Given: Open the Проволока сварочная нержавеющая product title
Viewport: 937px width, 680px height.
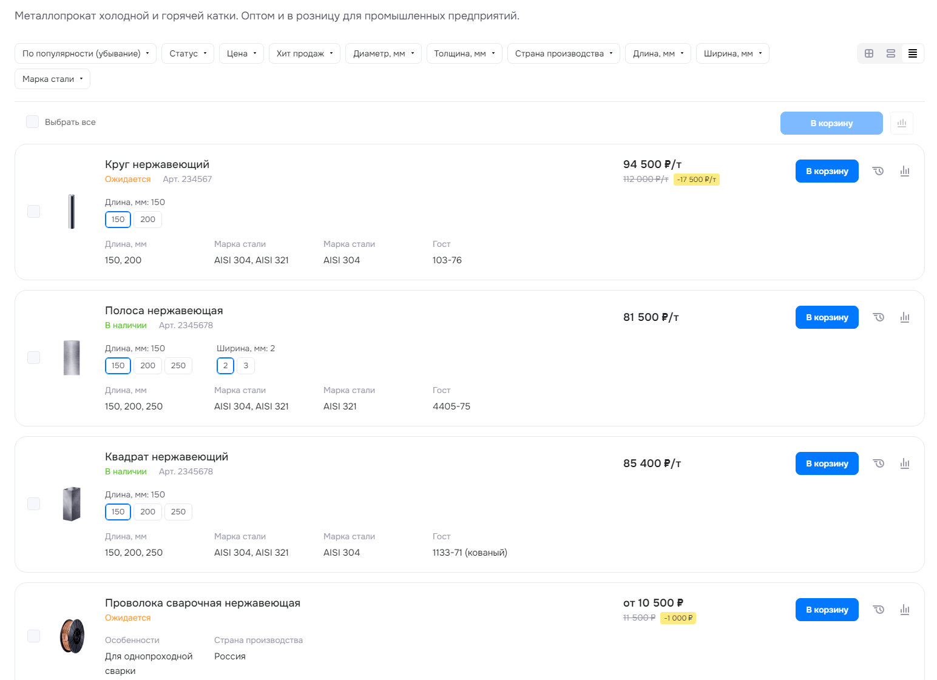Looking at the screenshot, I should pyautogui.click(x=203, y=603).
